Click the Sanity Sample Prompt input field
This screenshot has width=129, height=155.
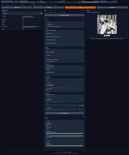64,87
